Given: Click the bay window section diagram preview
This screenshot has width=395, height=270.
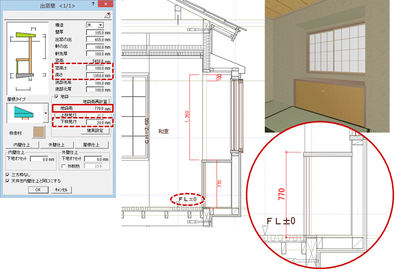Looking at the screenshot, I should point(28,58).
